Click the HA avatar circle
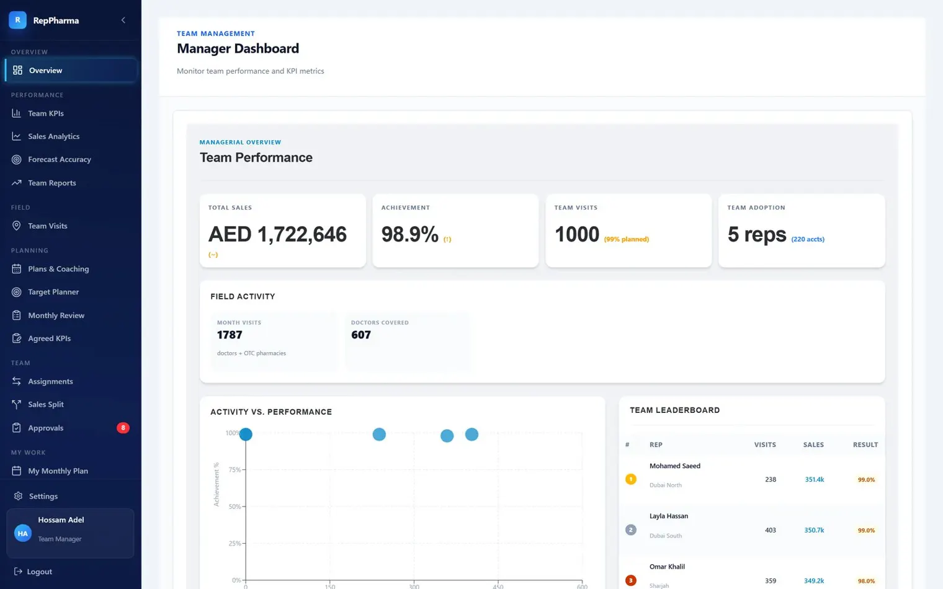 coord(23,533)
